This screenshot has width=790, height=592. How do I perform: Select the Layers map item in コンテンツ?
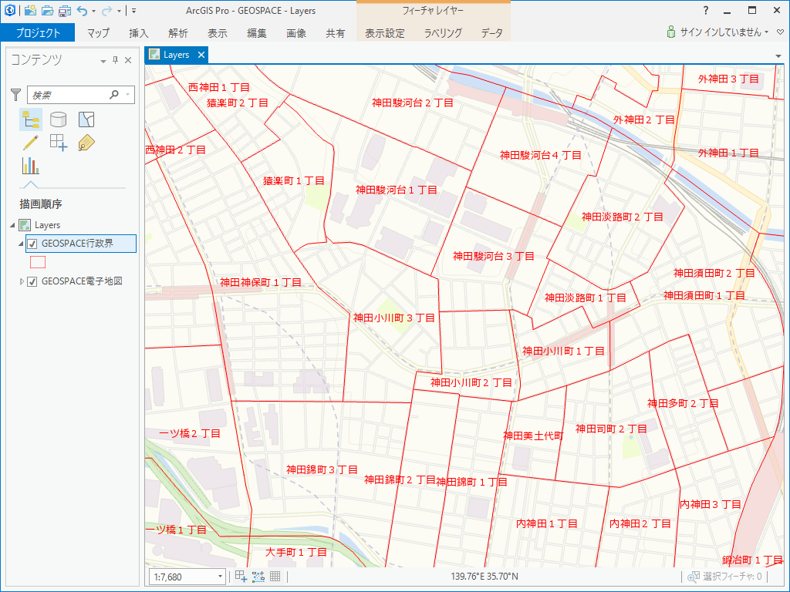(47, 225)
